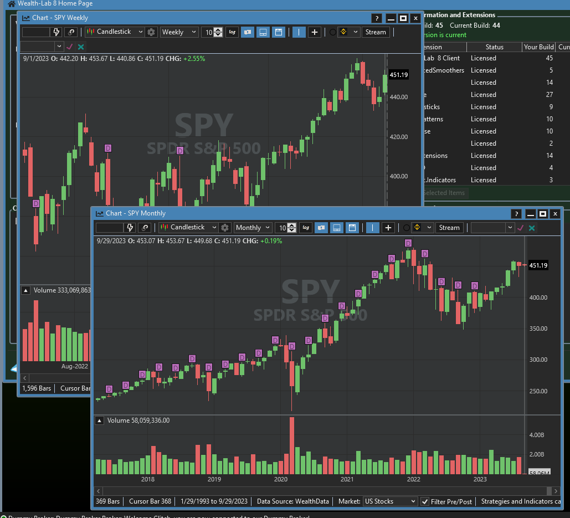
Task: Uncheck the Filter Pre/Post checkbox
Action: tap(425, 501)
